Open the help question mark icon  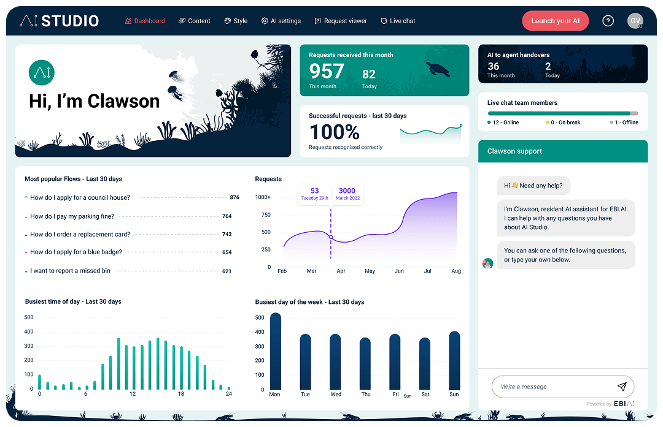[x=608, y=21]
